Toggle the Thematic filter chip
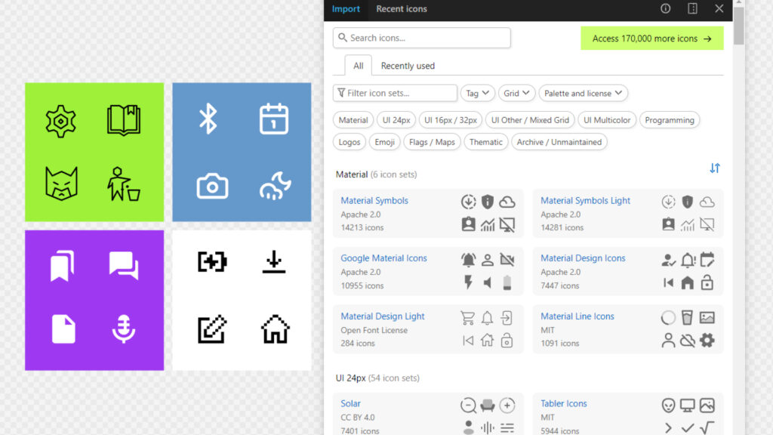773x435 pixels. click(485, 142)
